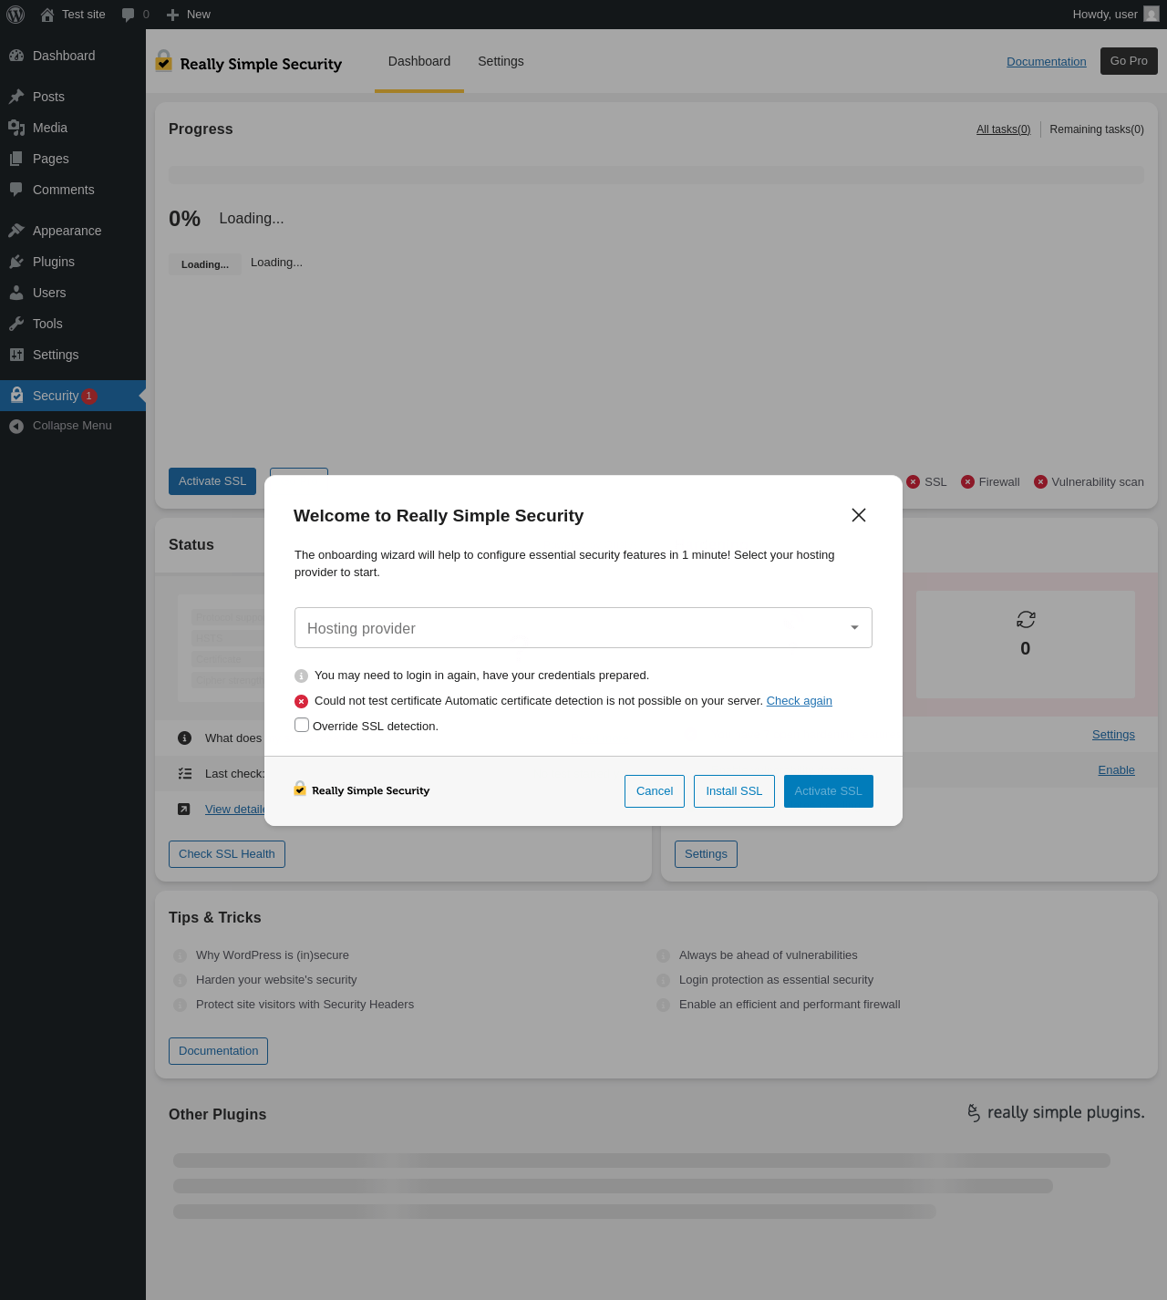
Task: Click the Collapse Menu arrow icon
Action: [x=16, y=426]
